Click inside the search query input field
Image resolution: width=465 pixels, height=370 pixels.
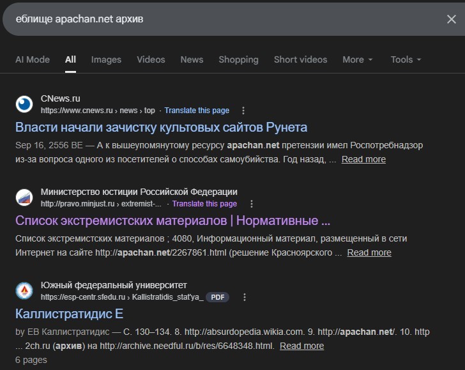tap(217, 19)
